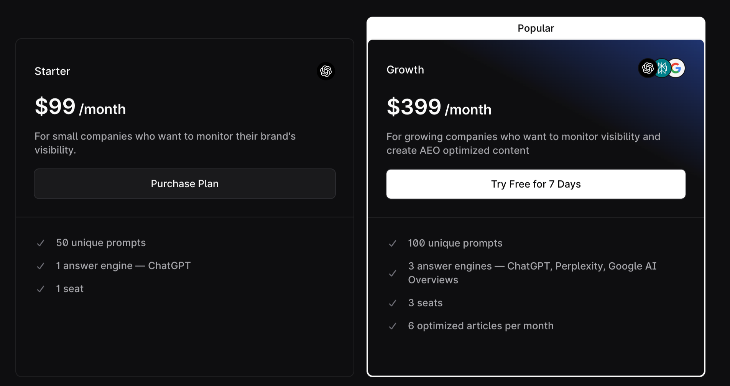Screen dimensions: 730x386
Task: Purchase the Starter plan
Action: click(185, 184)
